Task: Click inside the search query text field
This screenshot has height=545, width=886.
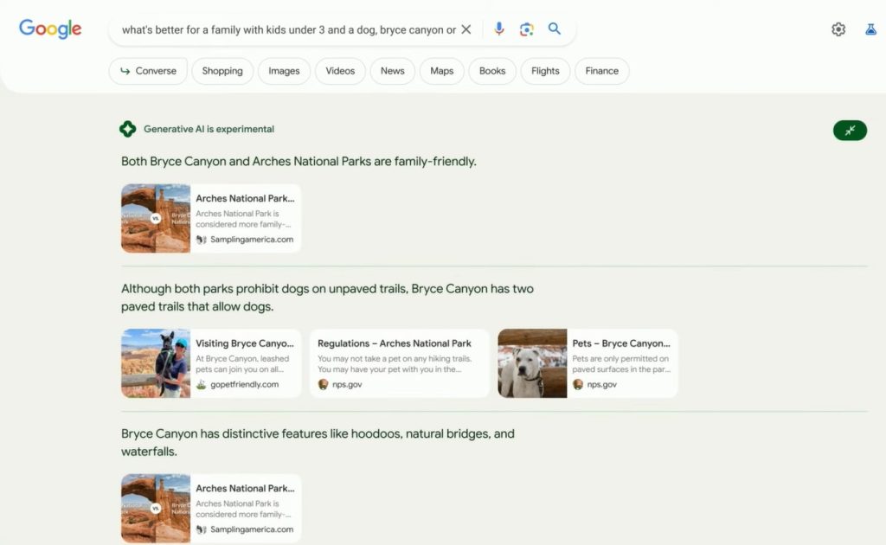Action: [287, 29]
